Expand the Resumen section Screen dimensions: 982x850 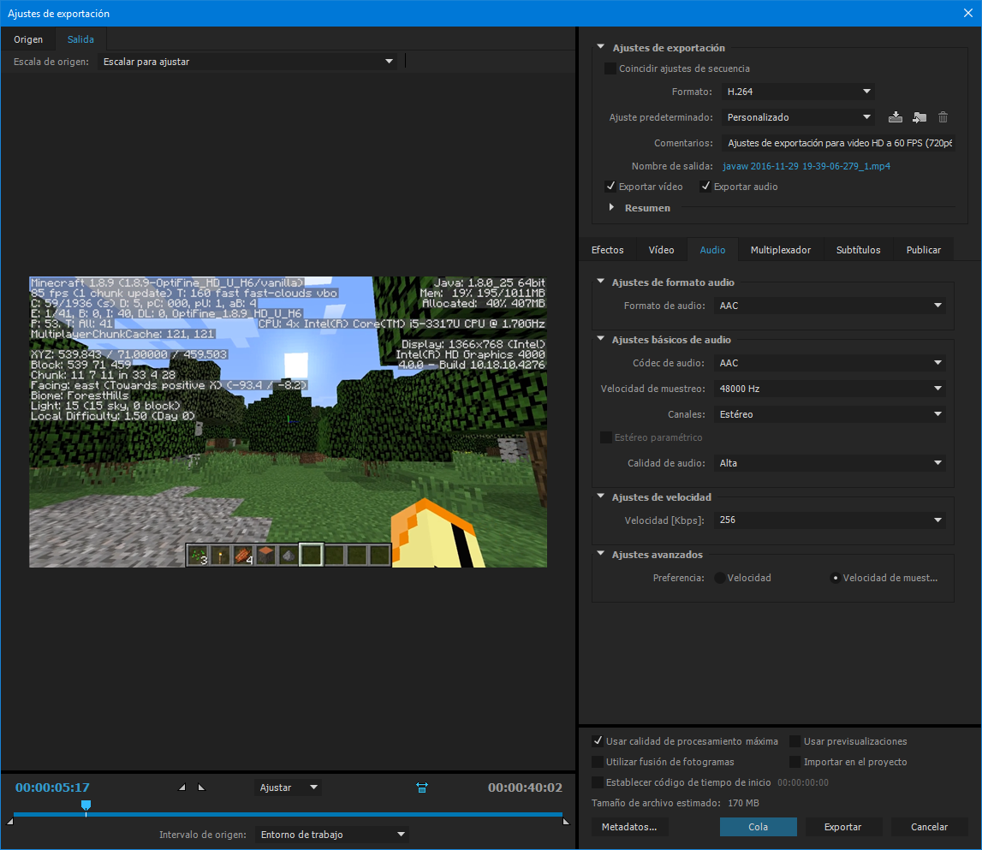click(611, 207)
